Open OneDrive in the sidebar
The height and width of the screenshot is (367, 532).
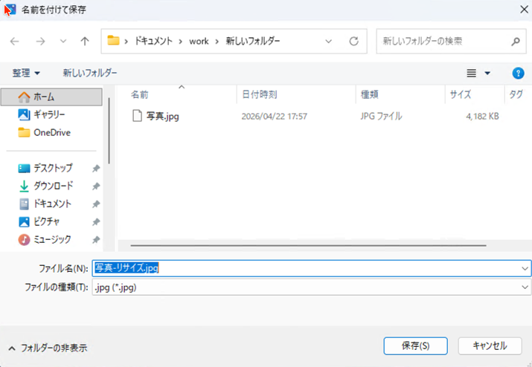pos(51,132)
